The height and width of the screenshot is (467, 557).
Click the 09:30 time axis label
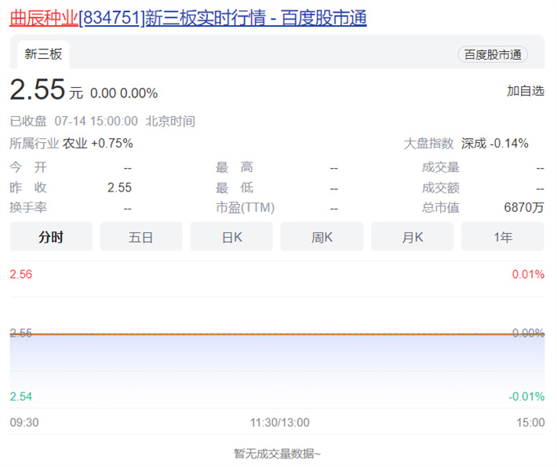24,422
